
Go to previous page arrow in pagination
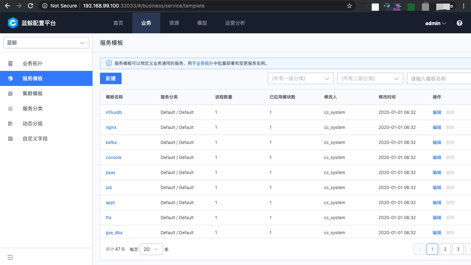tap(419, 249)
